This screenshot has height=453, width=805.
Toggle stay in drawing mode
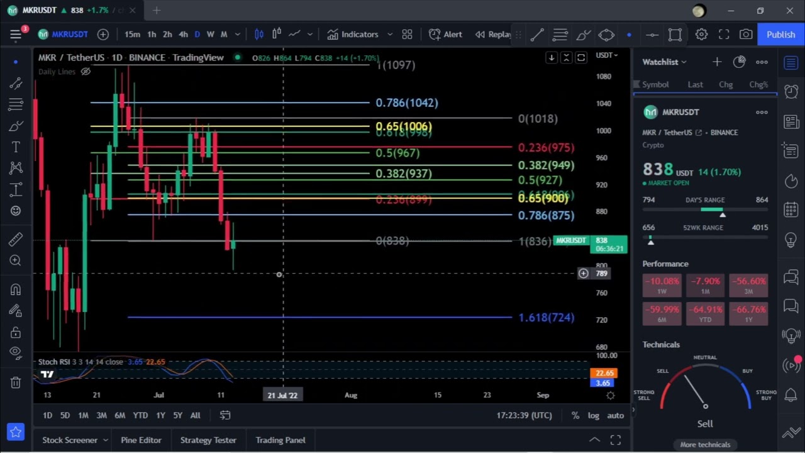coord(16,311)
